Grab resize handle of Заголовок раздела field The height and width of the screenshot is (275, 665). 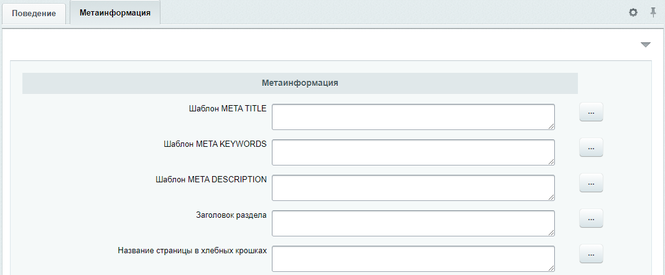[552, 233]
